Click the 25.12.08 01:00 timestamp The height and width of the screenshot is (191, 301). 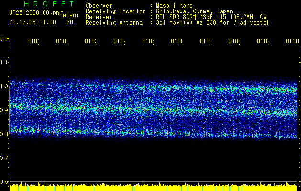(33, 22)
